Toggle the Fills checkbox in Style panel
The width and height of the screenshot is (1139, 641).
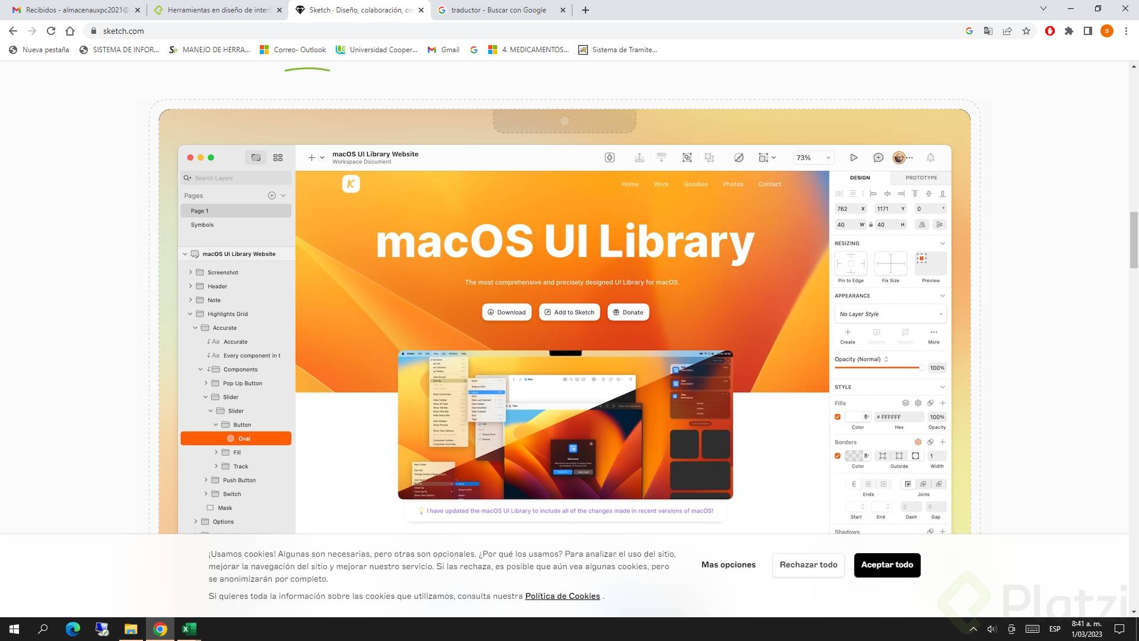(838, 417)
